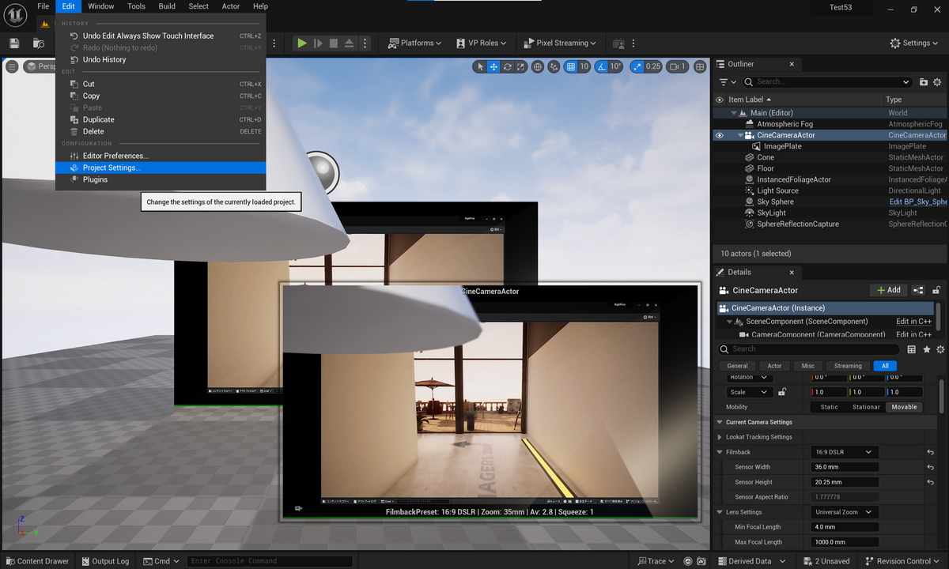Screen dimensions: 949x569
Task: Click the multi-user TV session icon
Action: point(618,43)
